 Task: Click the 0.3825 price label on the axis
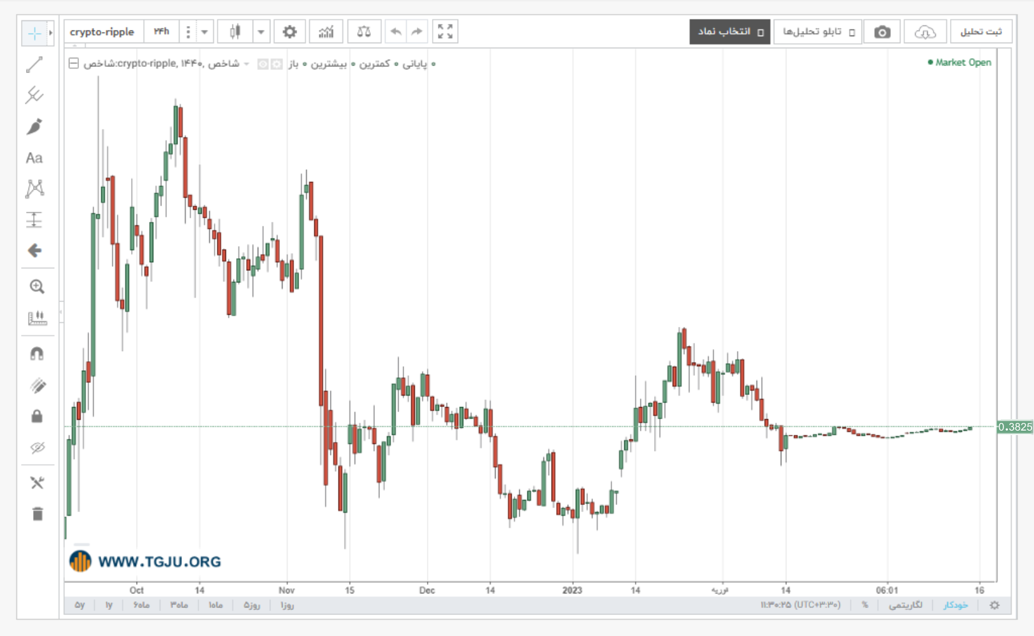(x=1015, y=427)
